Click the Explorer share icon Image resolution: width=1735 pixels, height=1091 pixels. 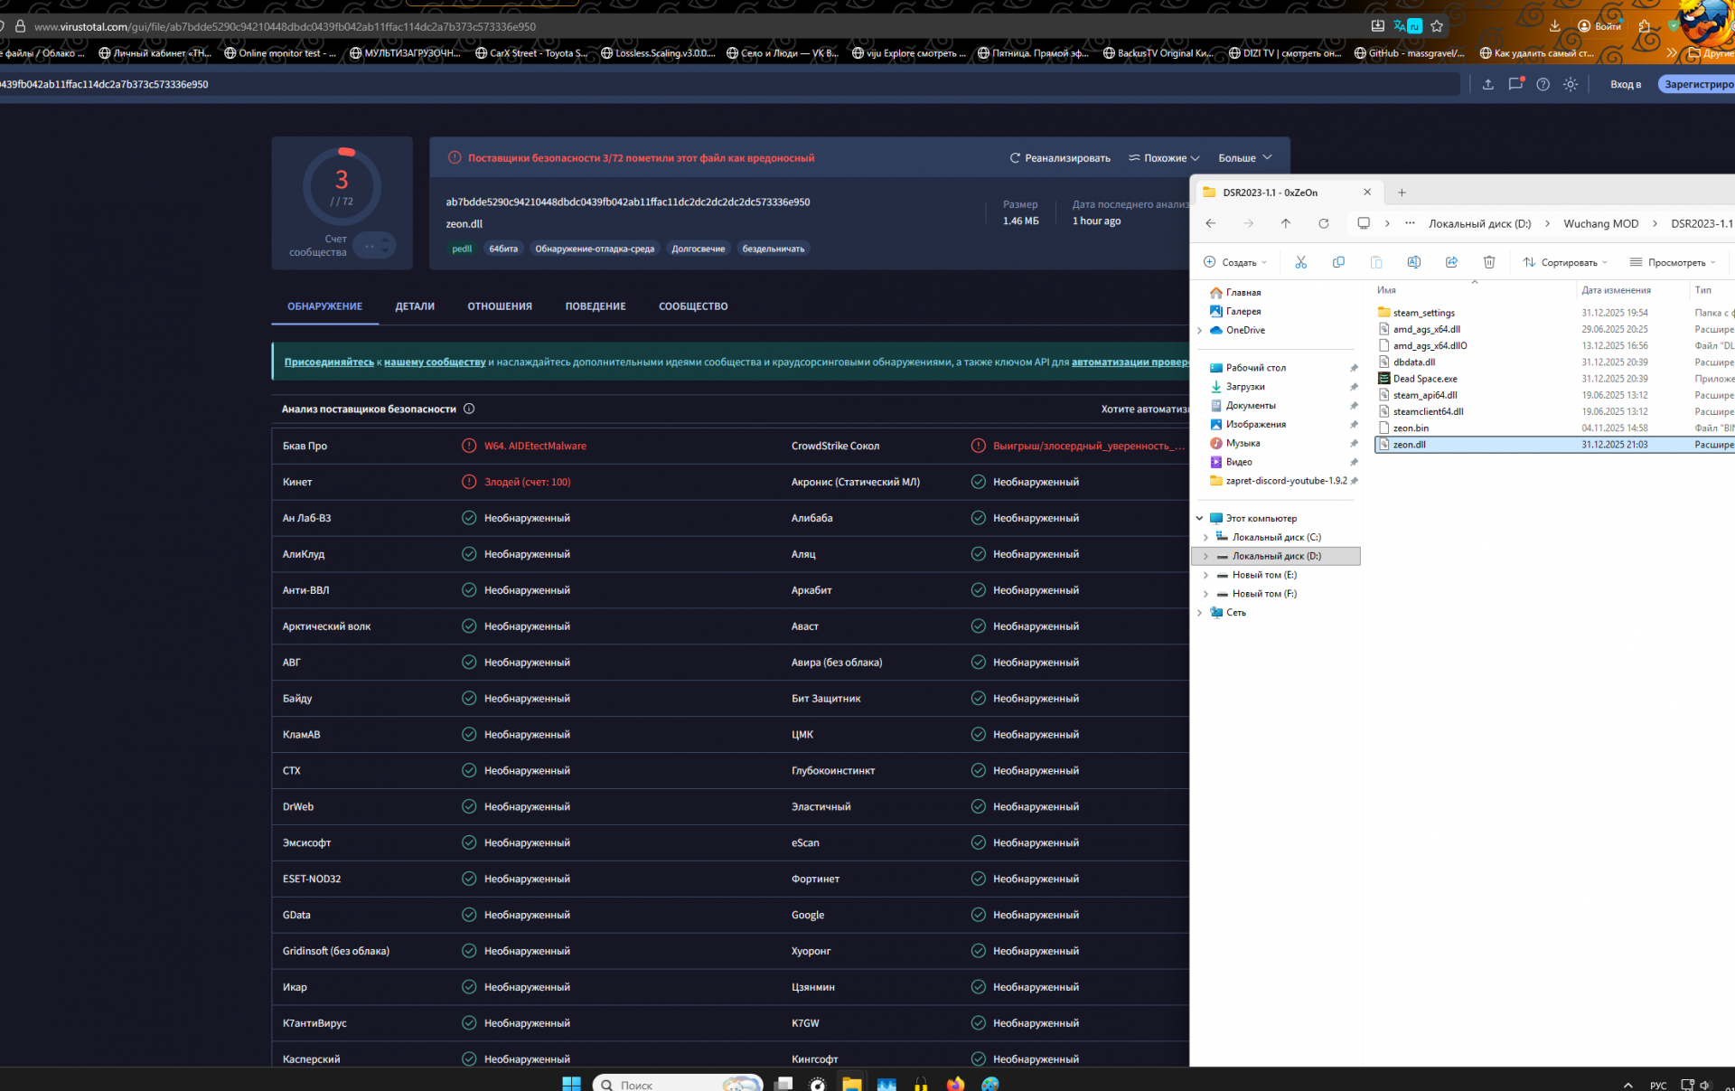[x=1451, y=262]
